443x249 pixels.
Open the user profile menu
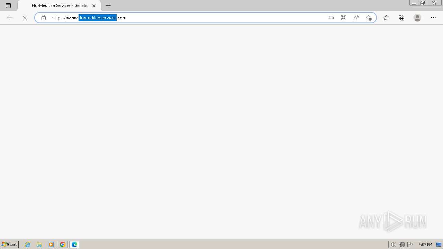click(x=417, y=18)
